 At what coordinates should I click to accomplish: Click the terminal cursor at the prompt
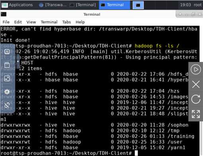pos(136,153)
